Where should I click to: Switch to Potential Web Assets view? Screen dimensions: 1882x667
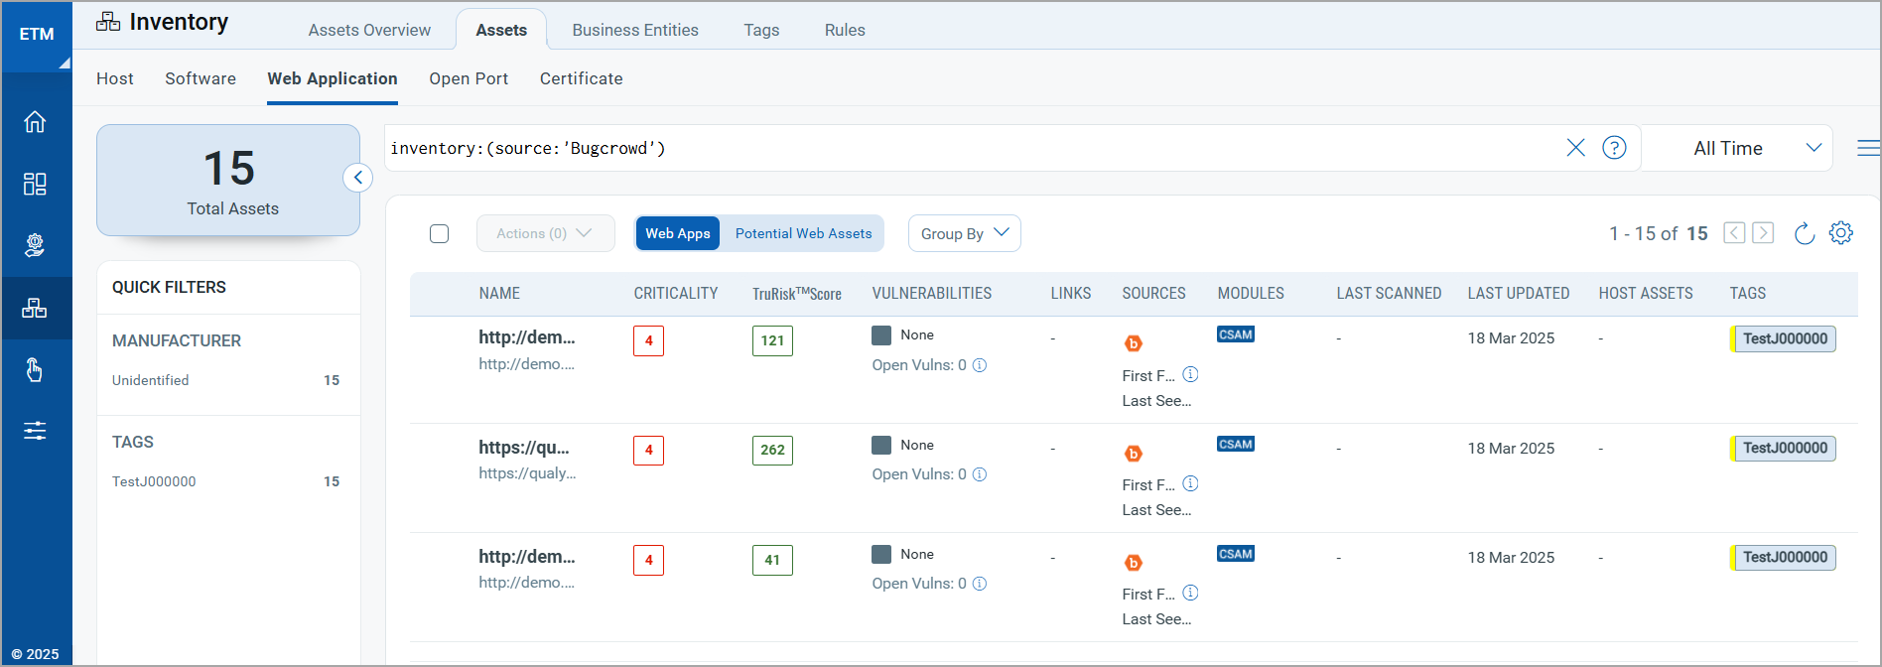[803, 234]
